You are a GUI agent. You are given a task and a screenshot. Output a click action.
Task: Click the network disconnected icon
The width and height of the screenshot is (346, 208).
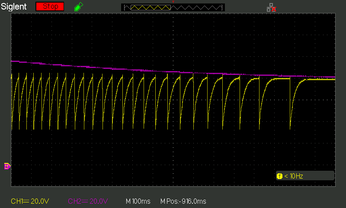click(x=271, y=7)
